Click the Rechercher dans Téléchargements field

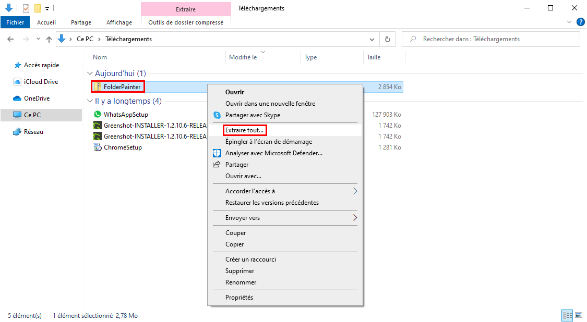click(x=491, y=39)
